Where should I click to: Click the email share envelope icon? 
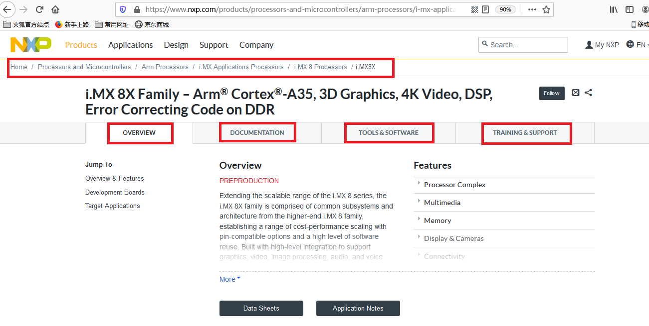point(576,93)
